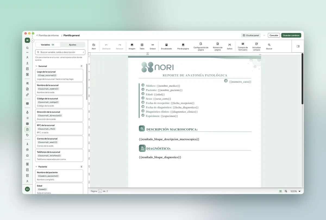Click the Cancelar button

(274, 35)
